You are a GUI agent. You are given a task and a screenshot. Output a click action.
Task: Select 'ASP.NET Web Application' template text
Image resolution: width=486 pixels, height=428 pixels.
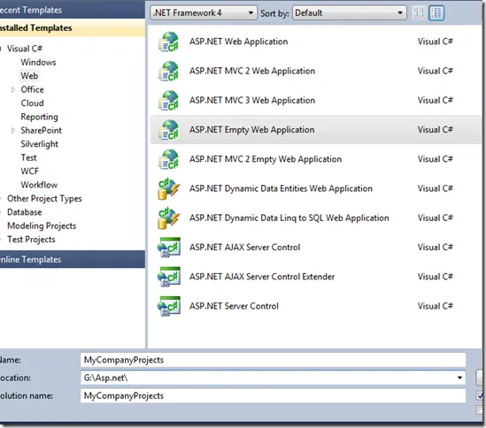pyautogui.click(x=239, y=42)
